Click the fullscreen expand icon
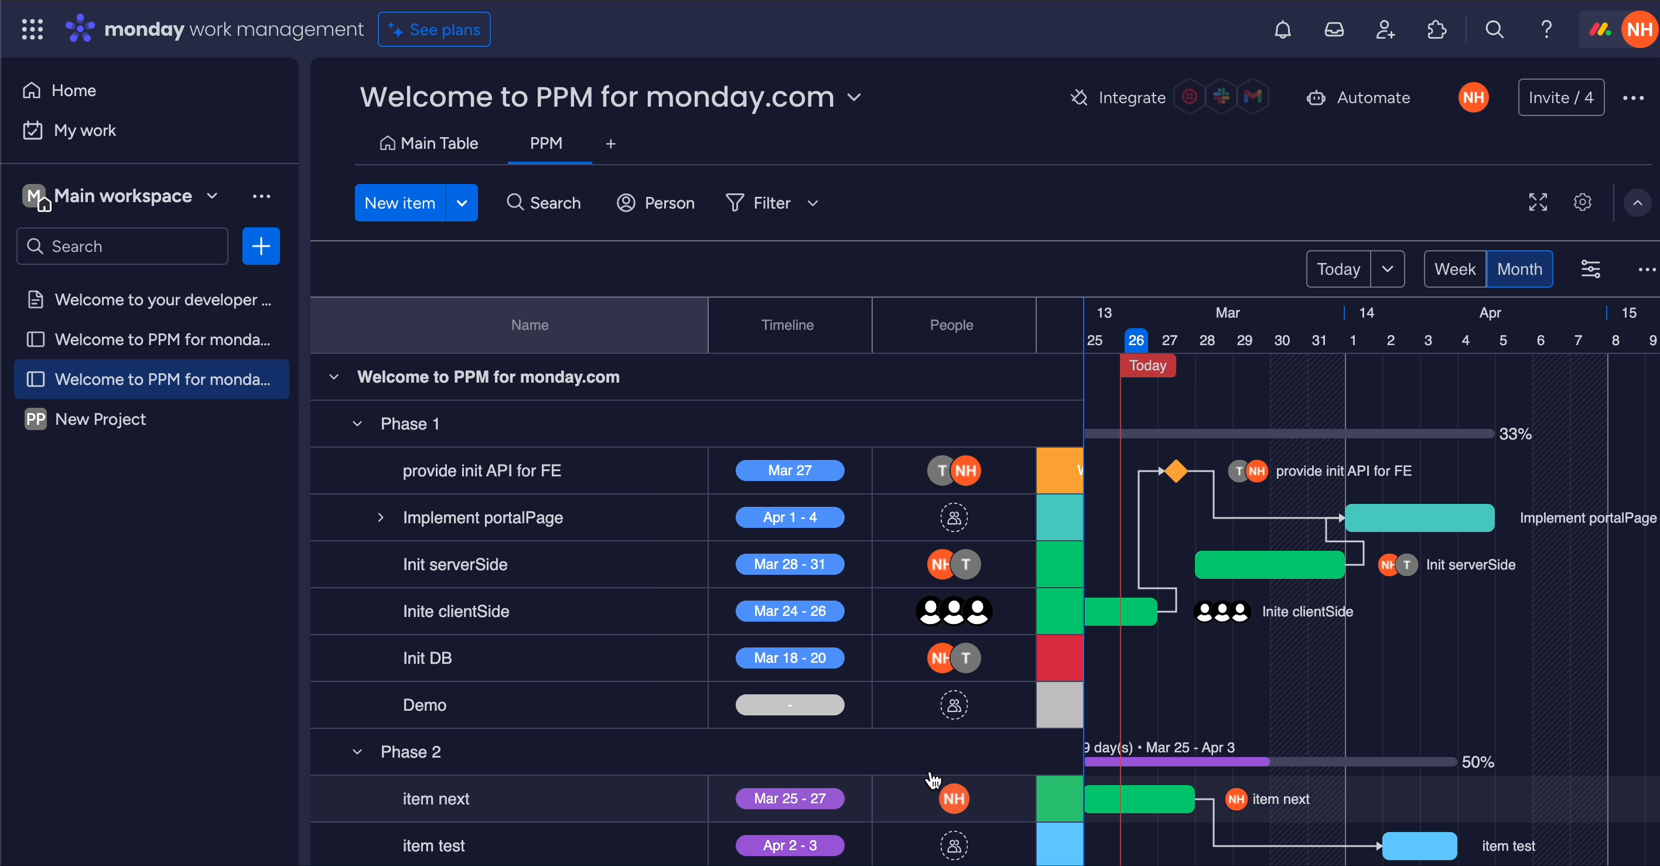The image size is (1660, 866). (x=1538, y=203)
